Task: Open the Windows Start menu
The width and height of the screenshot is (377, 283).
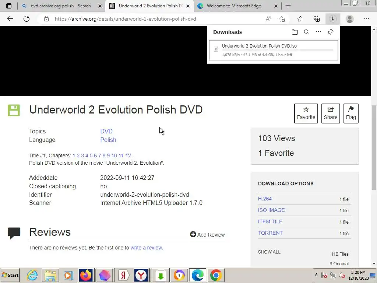Action: click(10, 275)
